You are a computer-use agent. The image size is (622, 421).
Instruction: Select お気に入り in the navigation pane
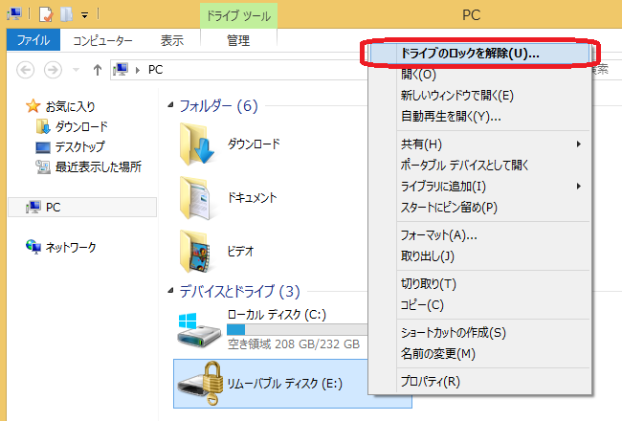click(x=70, y=106)
